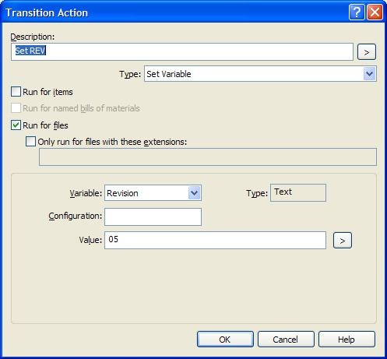This screenshot has height=359, width=387.
Task: Tick Only run for files with these extensions
Action: point(30,142)
